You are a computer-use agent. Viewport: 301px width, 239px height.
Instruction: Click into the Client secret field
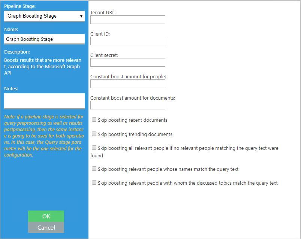point(127,62)
